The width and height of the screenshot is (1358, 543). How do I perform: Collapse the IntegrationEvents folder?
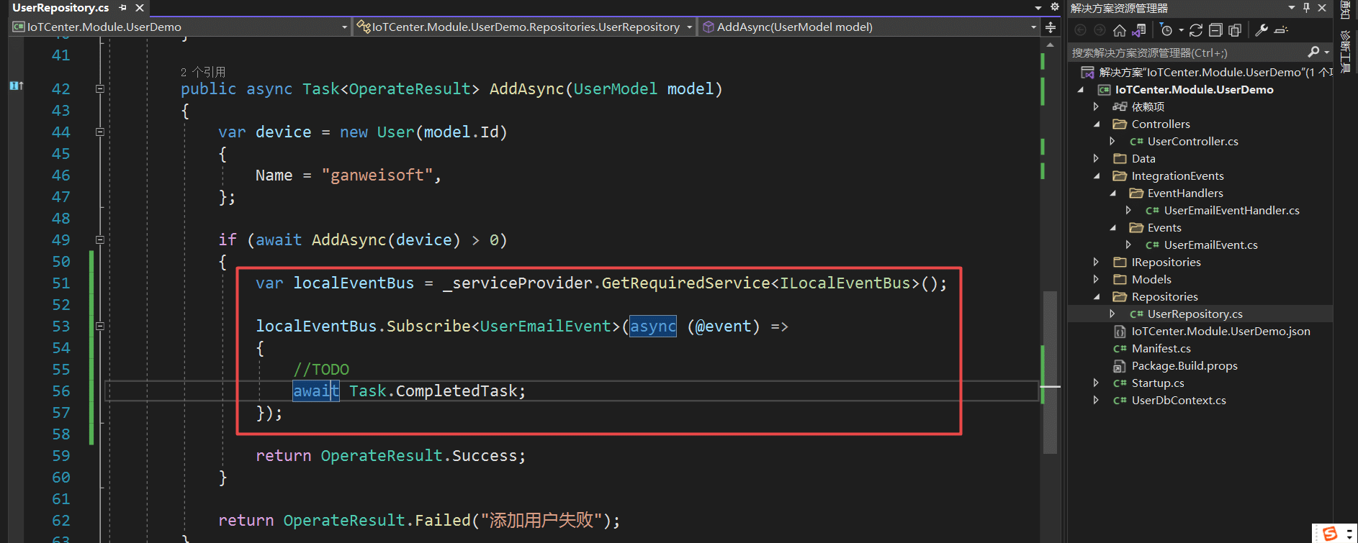1097,176
